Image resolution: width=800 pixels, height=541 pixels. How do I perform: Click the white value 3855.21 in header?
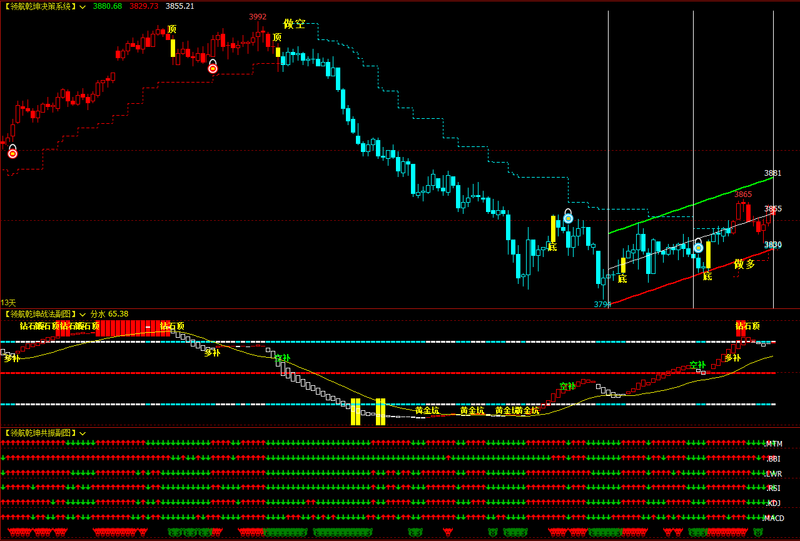click(180, 6)
